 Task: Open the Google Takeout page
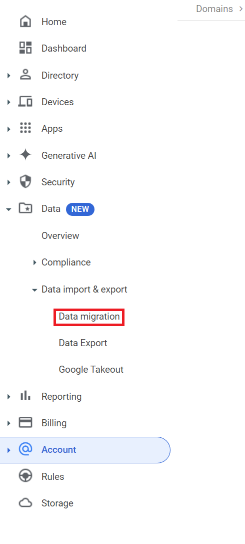coord(91,370)
